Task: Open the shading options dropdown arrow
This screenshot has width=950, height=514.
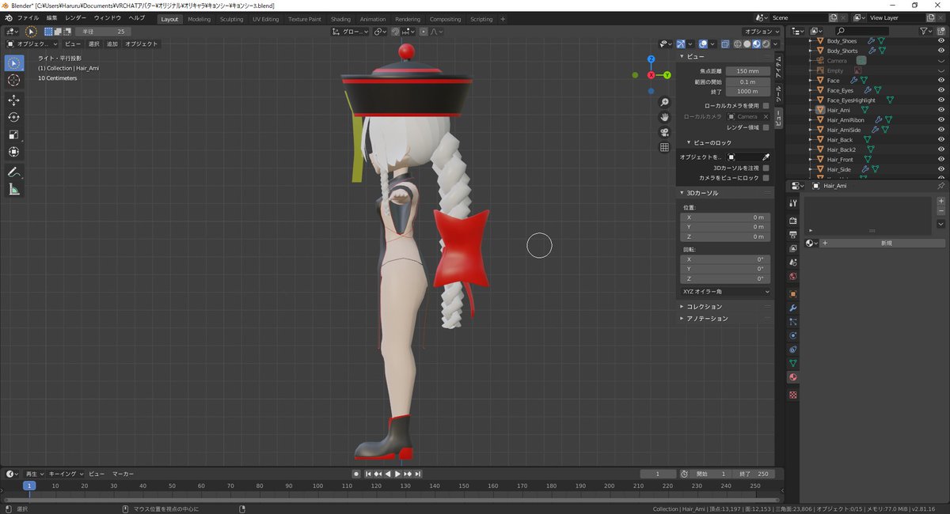Action: [775, 44]
